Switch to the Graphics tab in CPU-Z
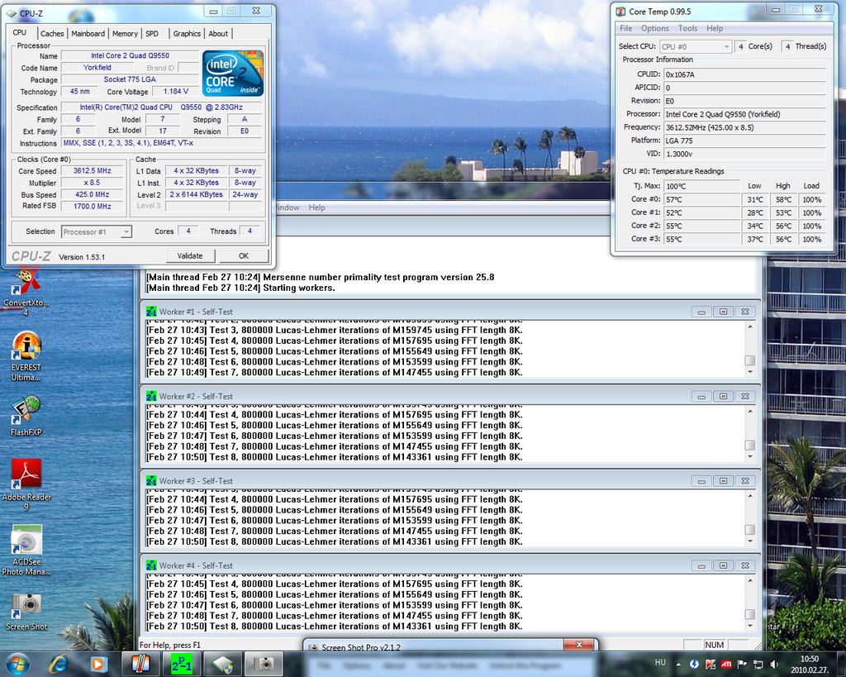Screen dimensions: 846x677 click(x=187, y=33)
